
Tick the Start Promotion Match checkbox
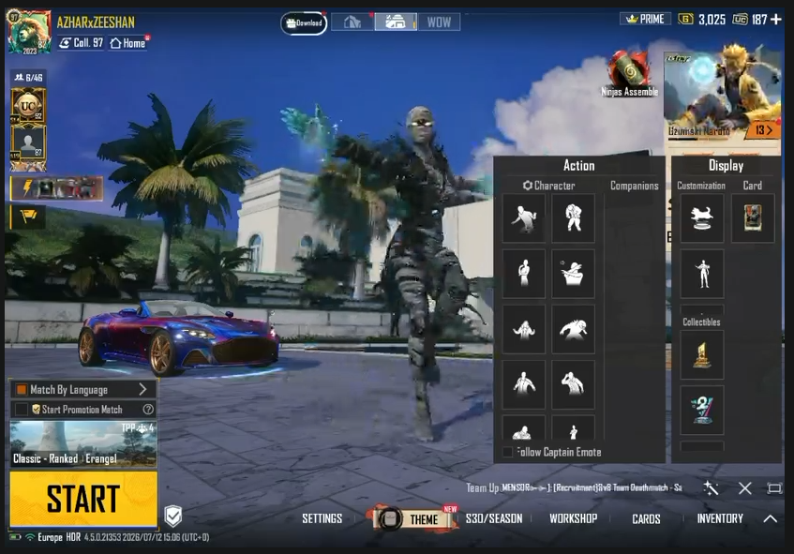click(22, 409)
